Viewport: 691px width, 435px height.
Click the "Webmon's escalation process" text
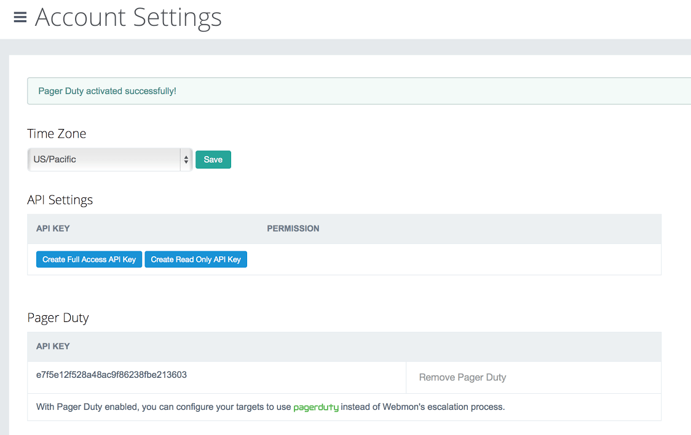point(443,407)
